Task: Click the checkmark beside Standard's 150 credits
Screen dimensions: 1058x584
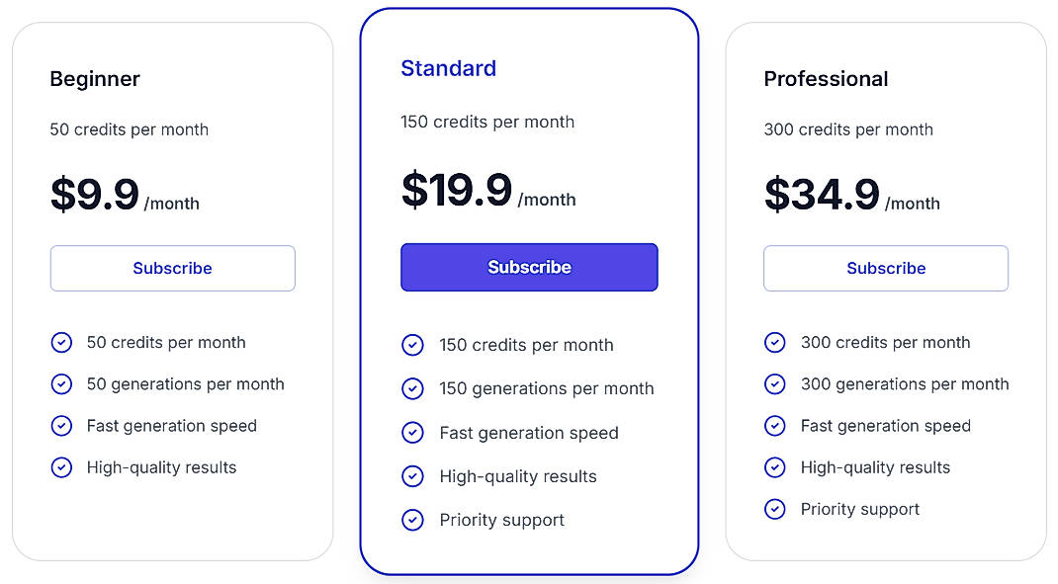Action: pos(413,345)
